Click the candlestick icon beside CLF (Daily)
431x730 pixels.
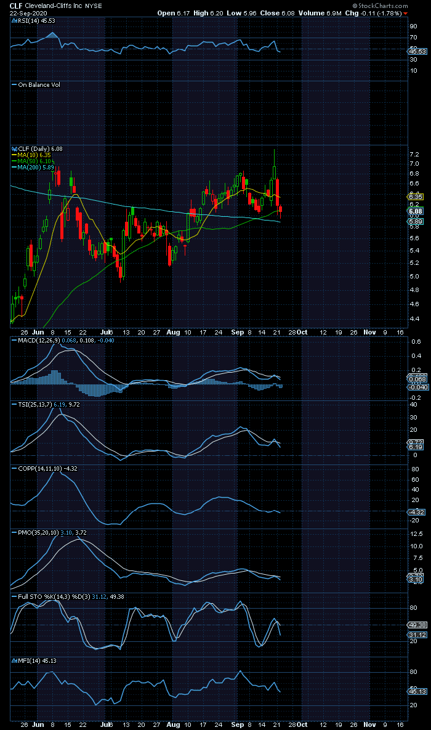pyautogui.click(x=14, y=148)
